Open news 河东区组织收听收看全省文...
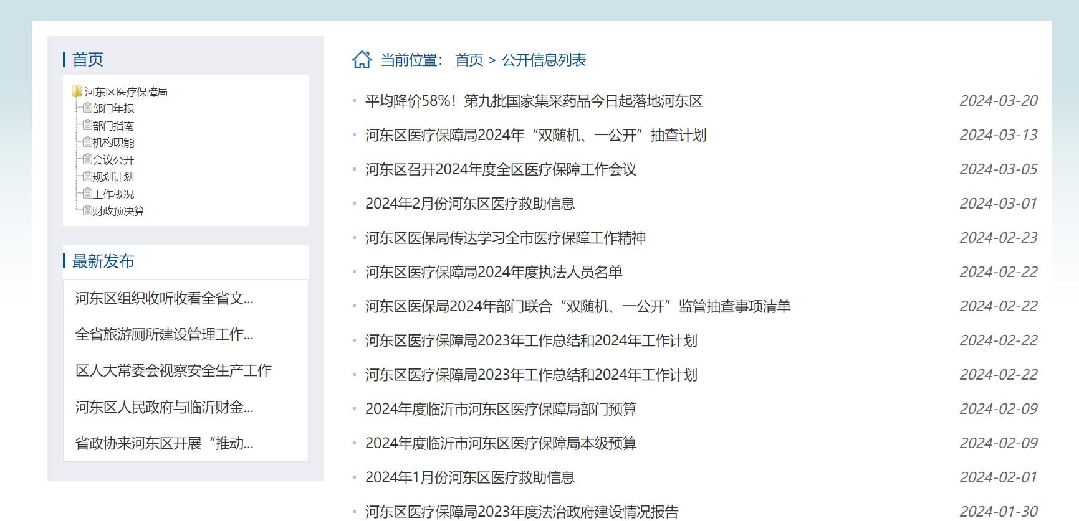Screen dimensions: 1079x521 [x=164, y=298]
